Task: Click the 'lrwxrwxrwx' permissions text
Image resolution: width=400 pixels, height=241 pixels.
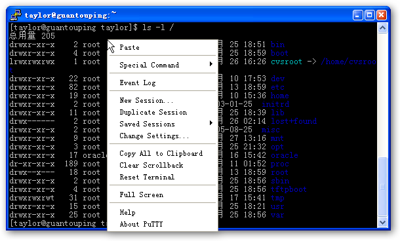Action: coord(32,62)
